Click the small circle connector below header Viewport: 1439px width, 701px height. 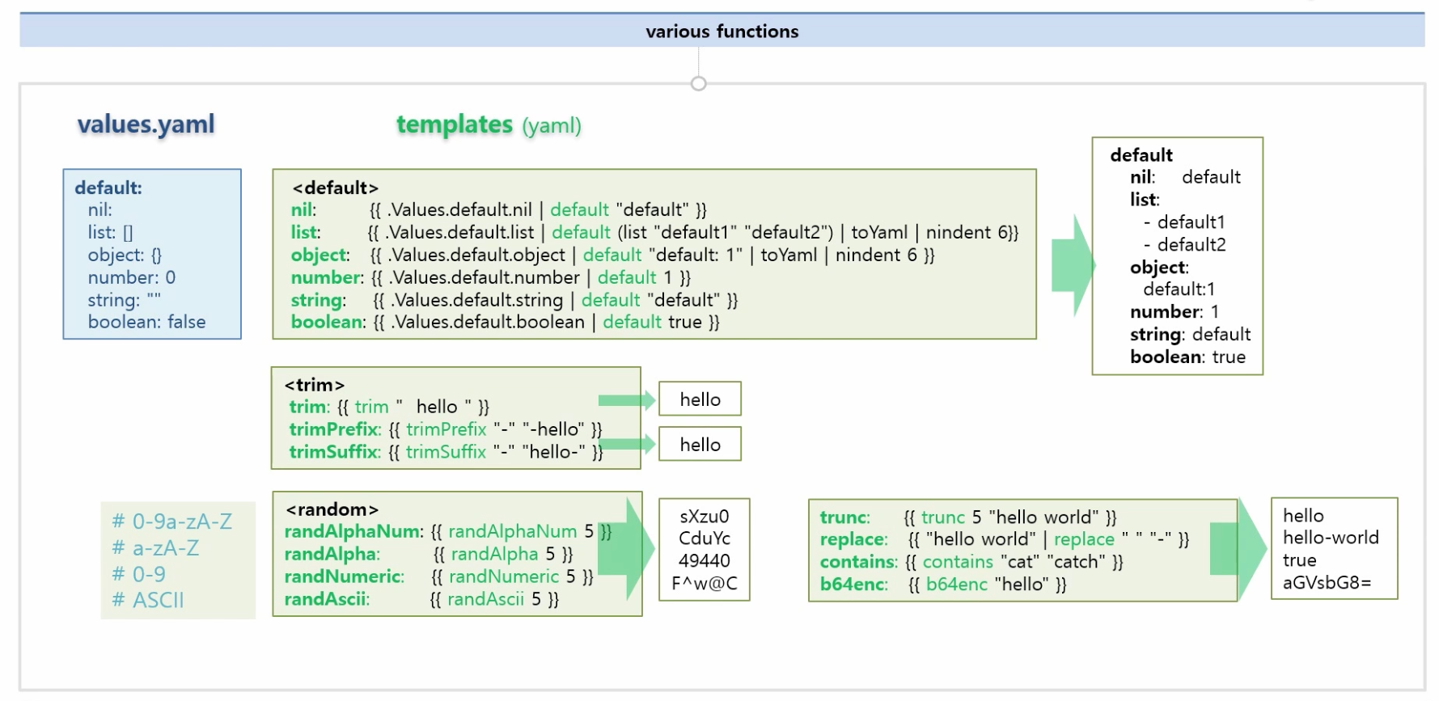point(699,83)
